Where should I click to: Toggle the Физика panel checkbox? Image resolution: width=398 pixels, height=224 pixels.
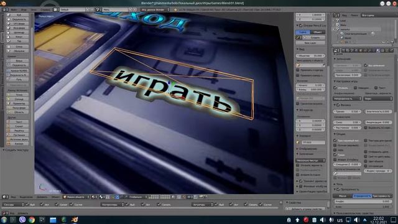coord(338,105)
